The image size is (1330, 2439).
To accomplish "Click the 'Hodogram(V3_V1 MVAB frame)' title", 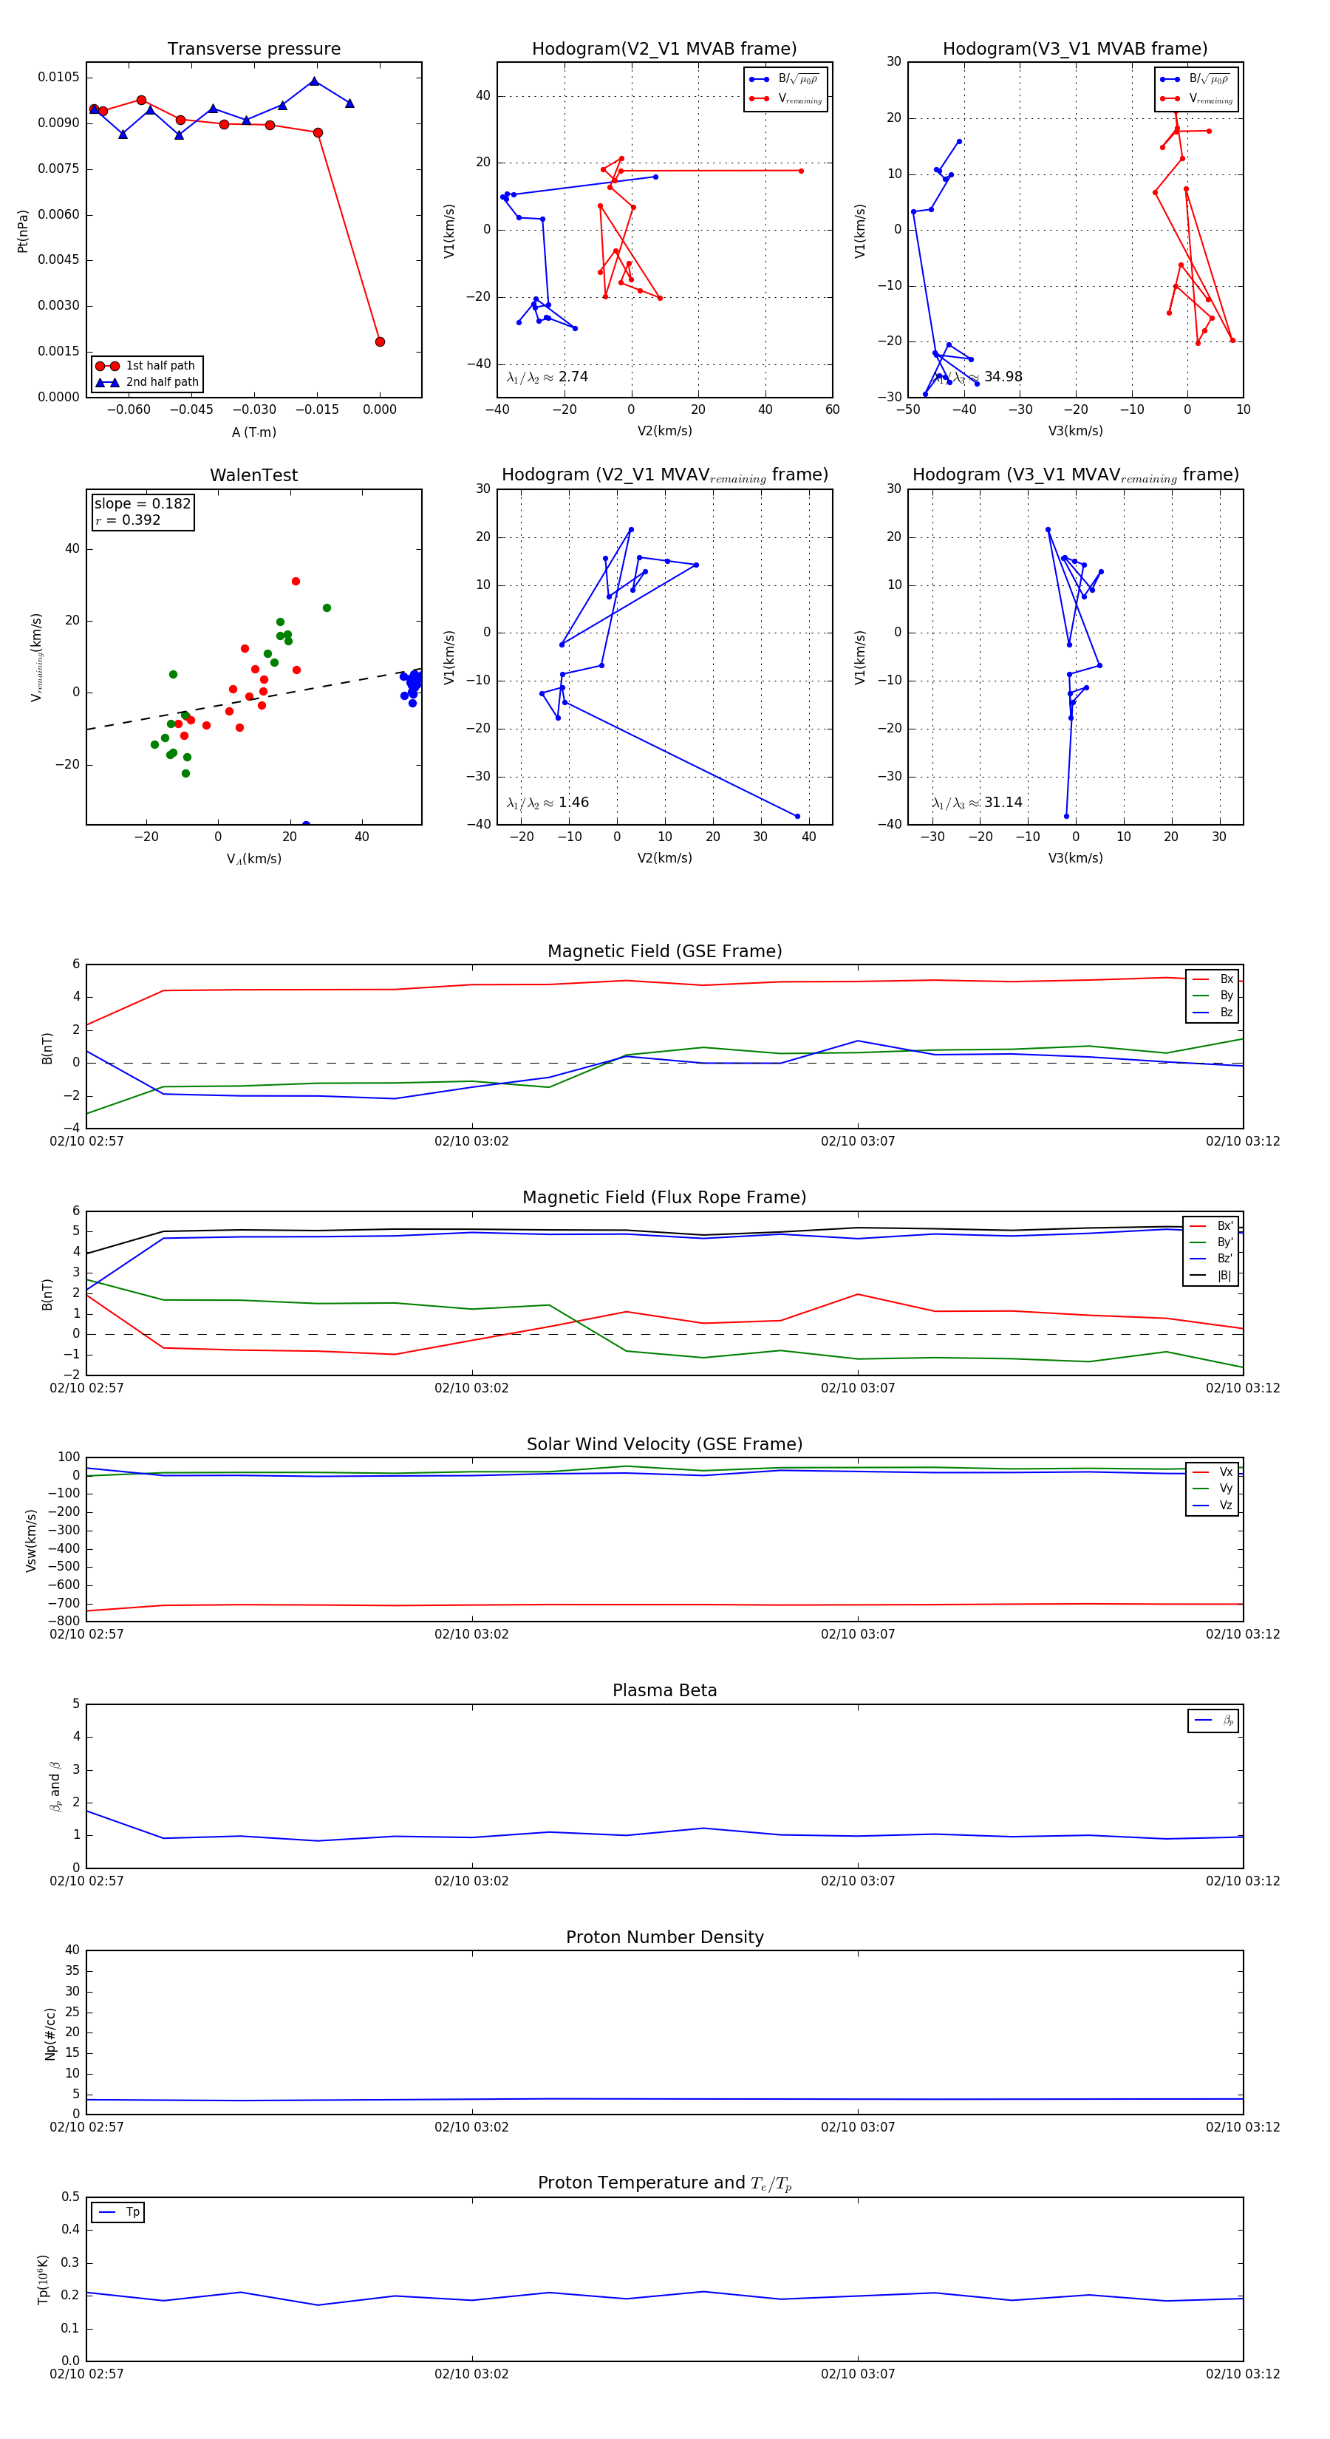I will point(1074,50).
